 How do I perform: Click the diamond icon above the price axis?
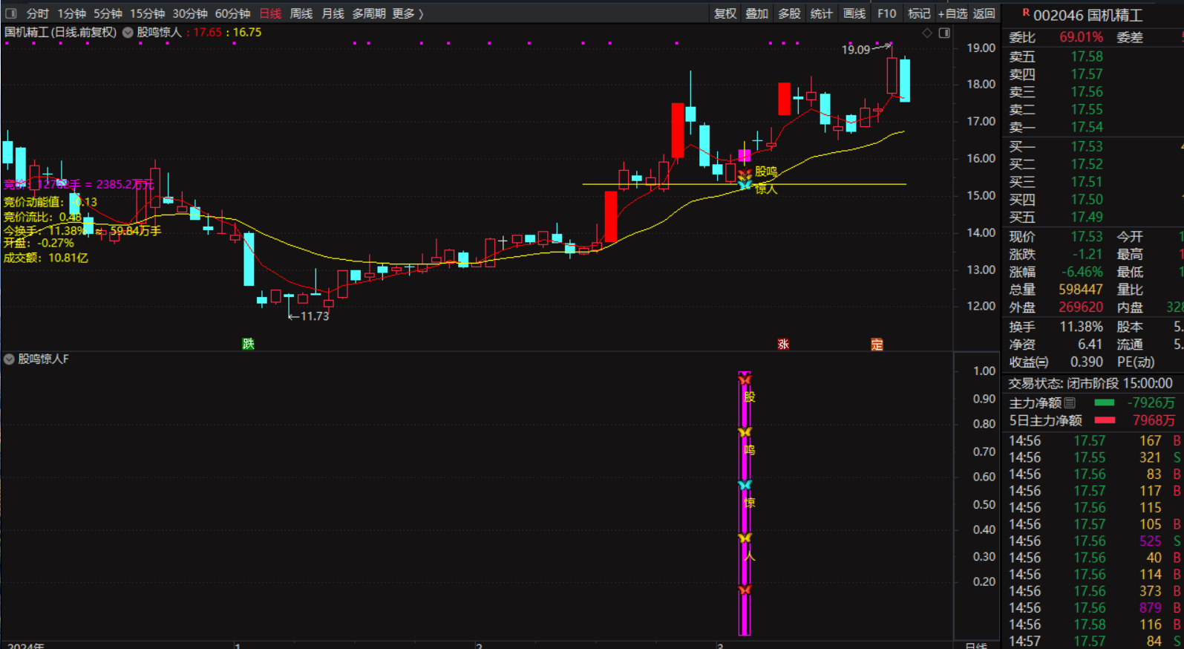tap(927, 33)
